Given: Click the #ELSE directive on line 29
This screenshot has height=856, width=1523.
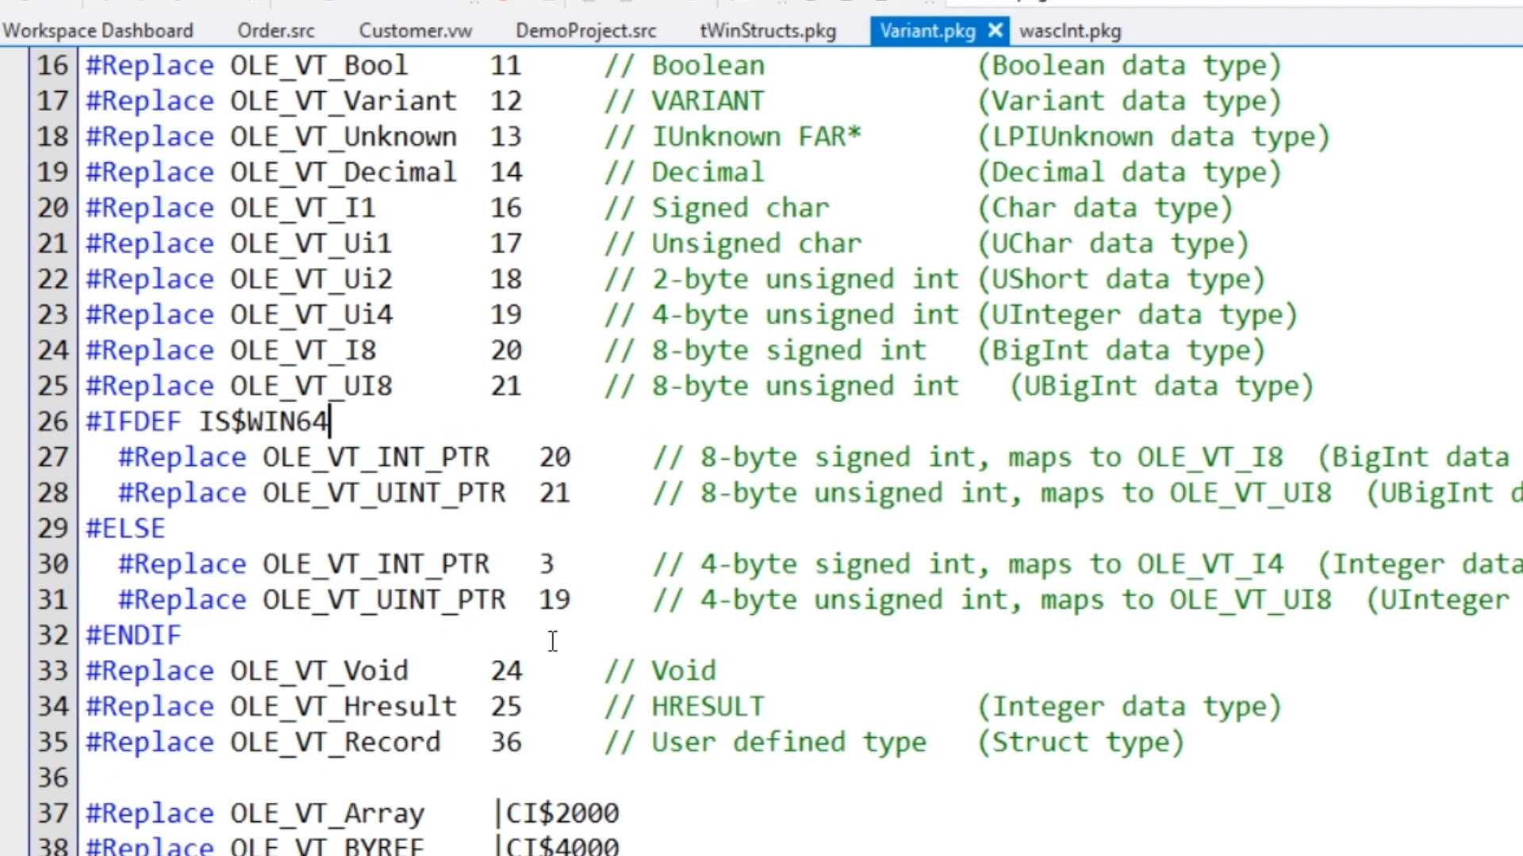Looking at the screenshot, I should point(125,529).
